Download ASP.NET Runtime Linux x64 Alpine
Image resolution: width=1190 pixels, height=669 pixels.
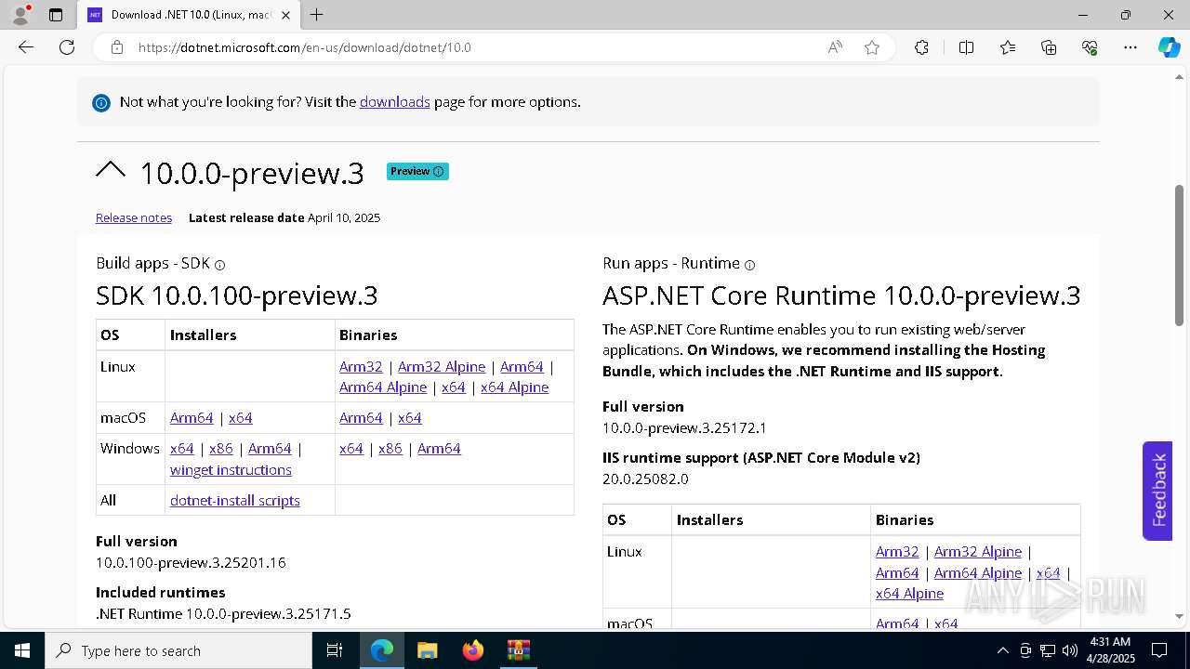tap(909, 594)
